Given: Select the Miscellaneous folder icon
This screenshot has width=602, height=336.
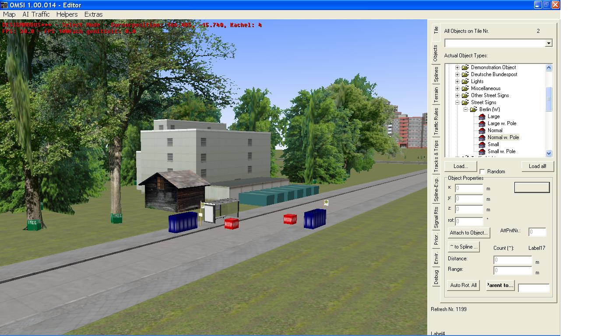Looking at the screenshot, I should [x=465, y=88].
